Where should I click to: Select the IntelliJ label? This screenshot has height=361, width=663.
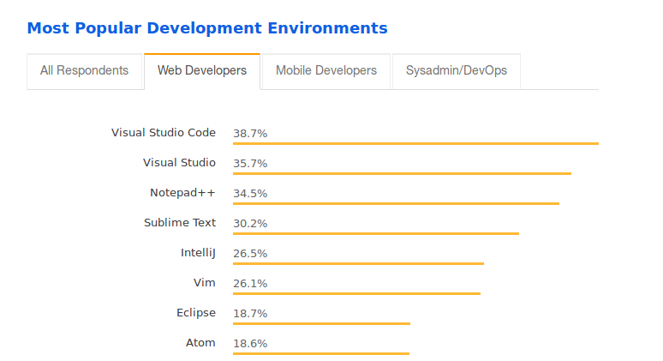click(x=198, y=253)
